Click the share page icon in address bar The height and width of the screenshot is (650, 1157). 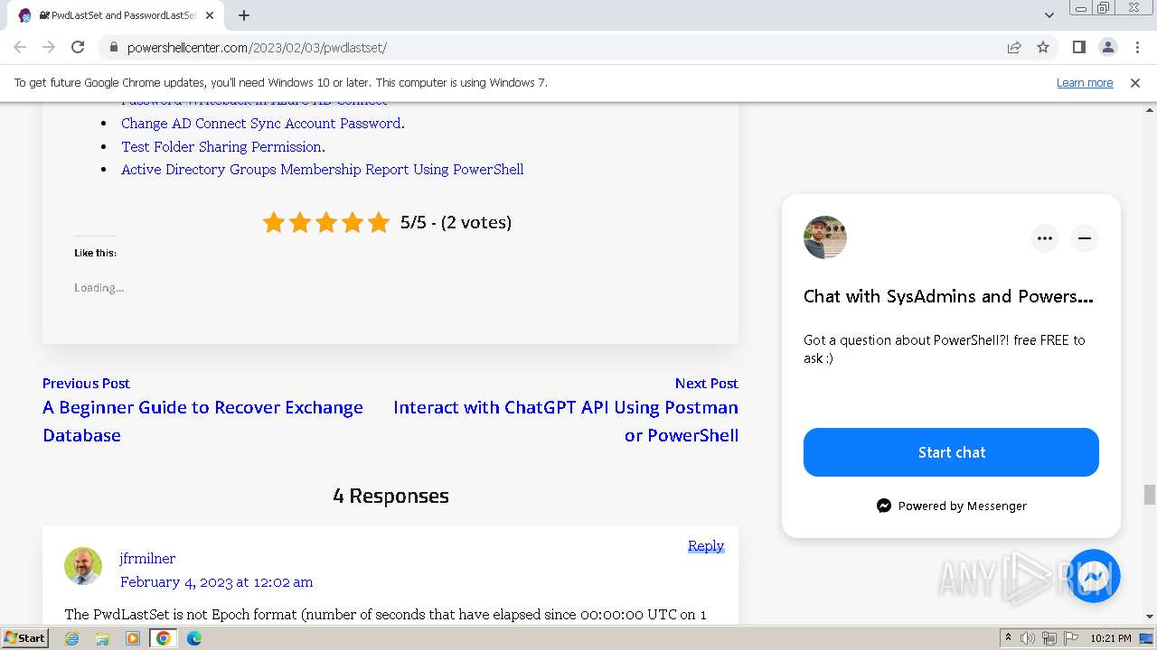(x=1014, y=47)
